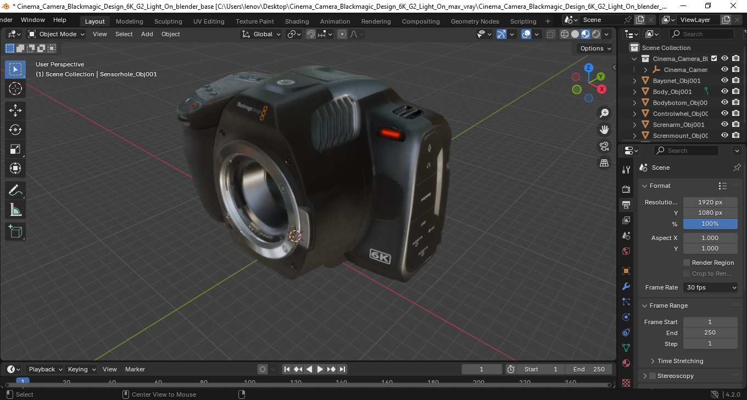
Task: Open the Select menu in viewport
Action: [124, 34]
